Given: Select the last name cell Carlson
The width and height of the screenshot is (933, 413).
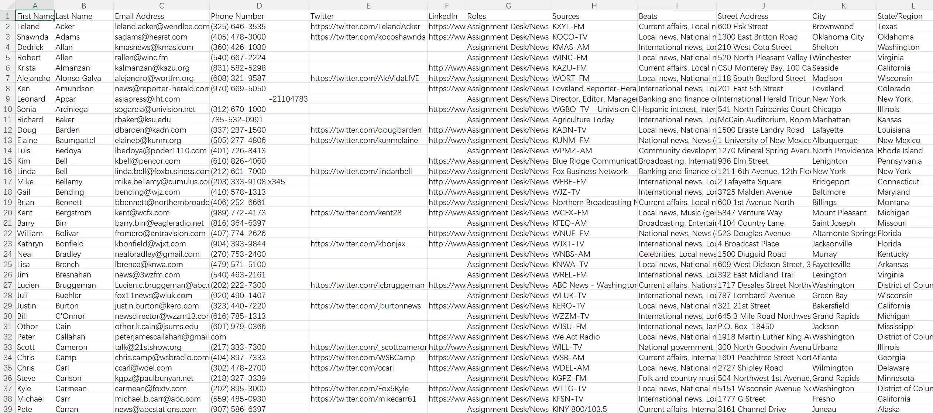Looking at the screenshot, I should click(x=84, y=378).
